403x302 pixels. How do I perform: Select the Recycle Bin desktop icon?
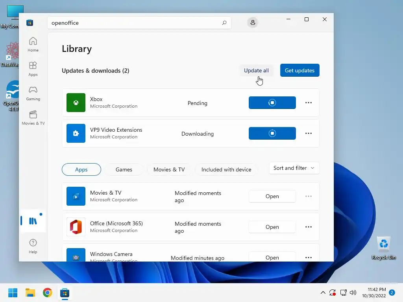coord(383,248)
